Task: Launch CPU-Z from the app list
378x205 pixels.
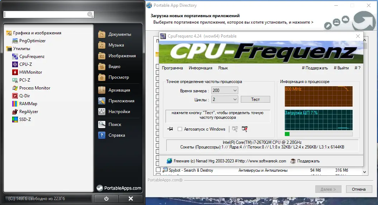Action: pos(22,64)
